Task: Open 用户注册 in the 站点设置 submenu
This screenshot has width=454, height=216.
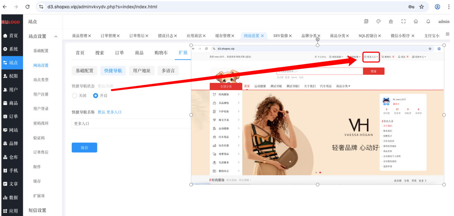Action: point(41,94)
